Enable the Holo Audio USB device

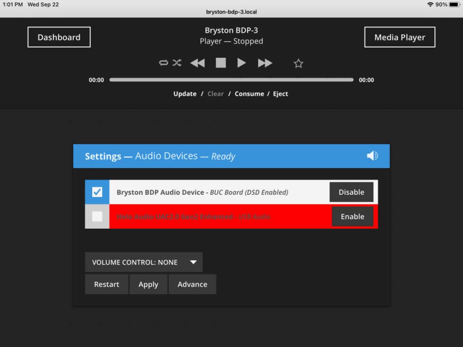(x=353, y=216)
